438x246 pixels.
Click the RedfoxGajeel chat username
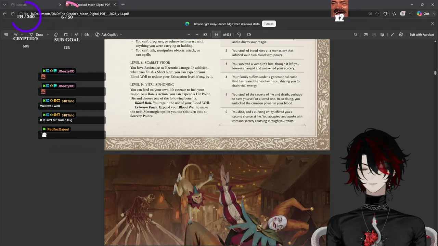[x=58, y=129]
